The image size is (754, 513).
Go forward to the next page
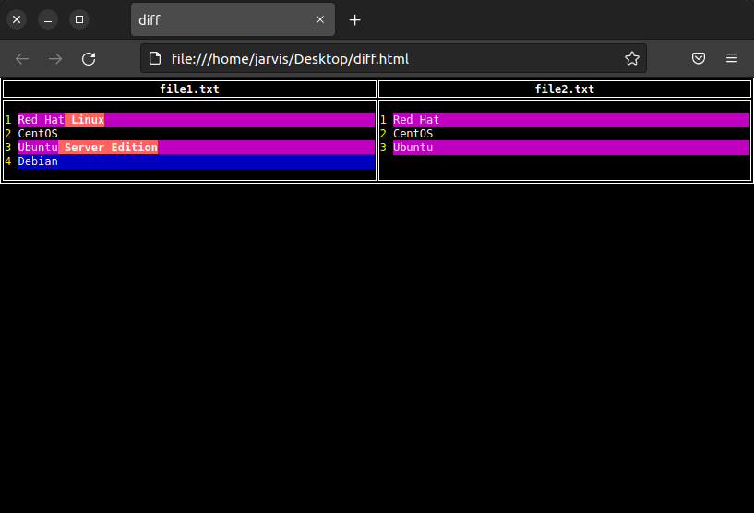[55, 59]
